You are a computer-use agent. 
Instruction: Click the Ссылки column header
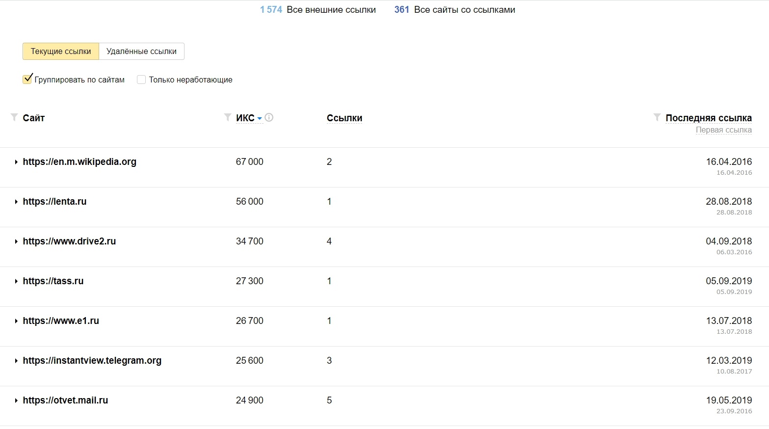coord(345,118)
